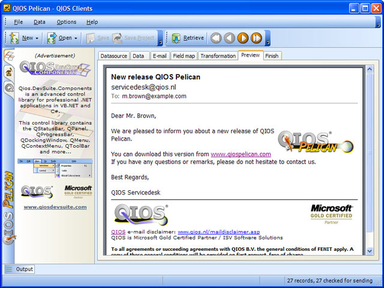384x288 pixels.
Task: Click the Microsoft Gold Certified logo in email
Action: click(x=331, y=214)
